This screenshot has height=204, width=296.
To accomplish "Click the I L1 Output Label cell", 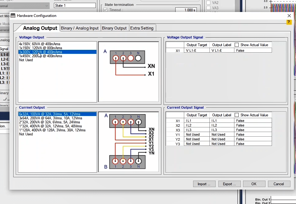I will pyautogui.click(x=222, y=121).
